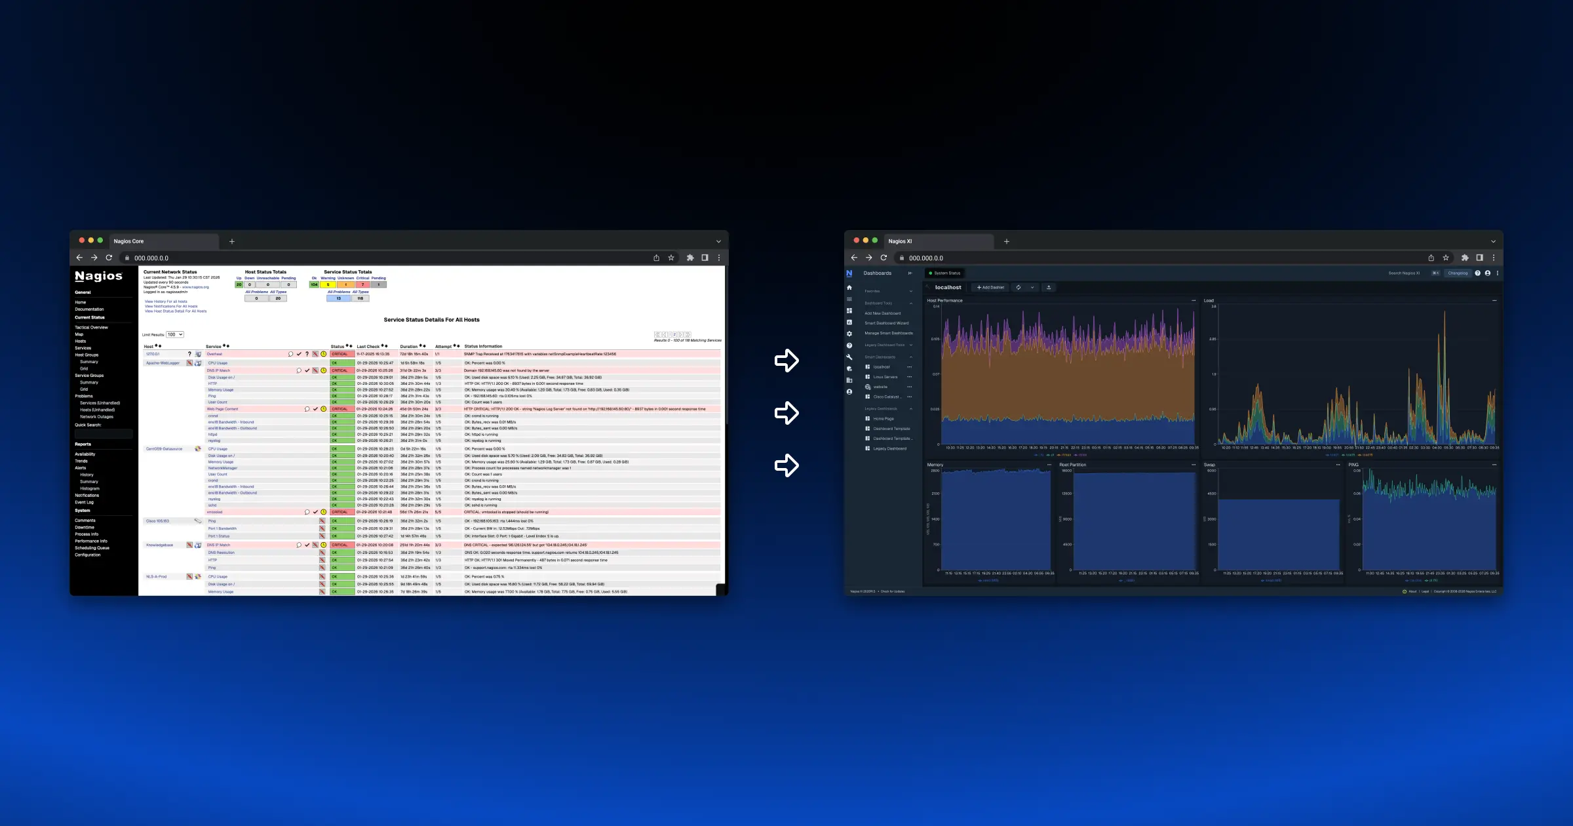The image size is (1573, 826).
Task: Click the System Status indicator button
Action: pos(944,273)
